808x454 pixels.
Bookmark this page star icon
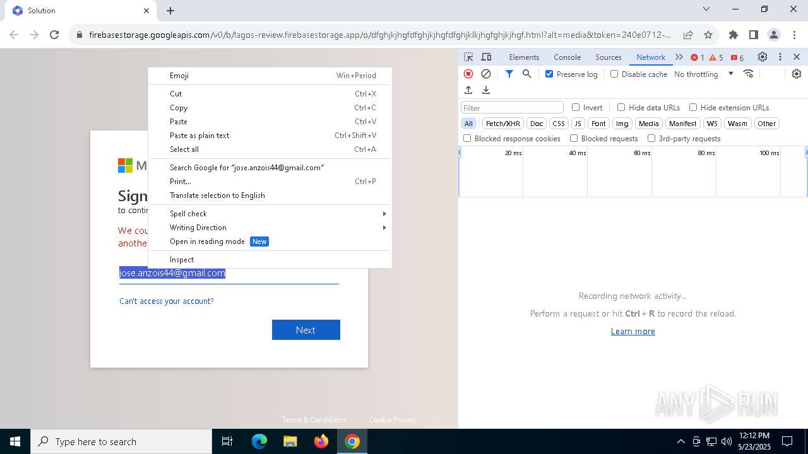(x=708, y=35)
